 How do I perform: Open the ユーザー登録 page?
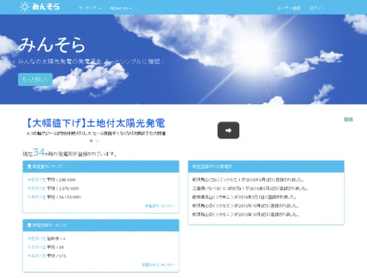[x=289, y=8]
